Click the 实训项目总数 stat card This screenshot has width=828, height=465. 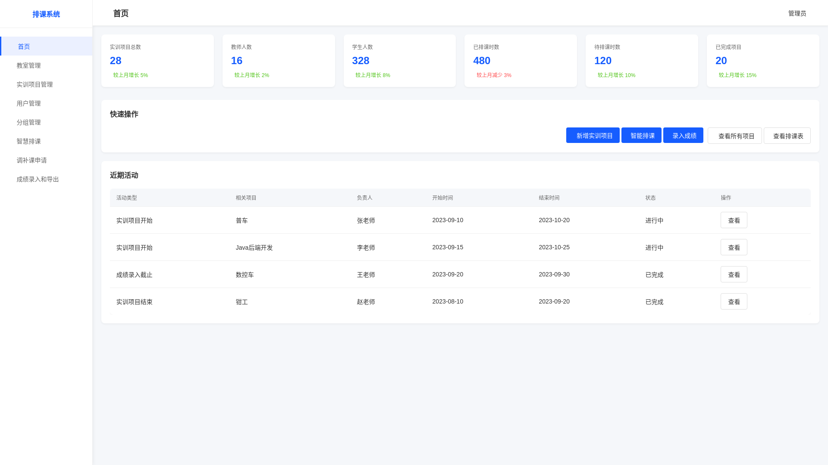157,61
